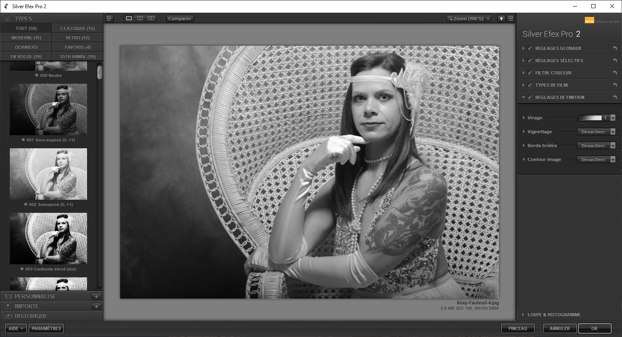Screen dimensions: 622x337
Task: Toggle the TYPES DE FILM checkbox
Action: [x=529, y=85]
